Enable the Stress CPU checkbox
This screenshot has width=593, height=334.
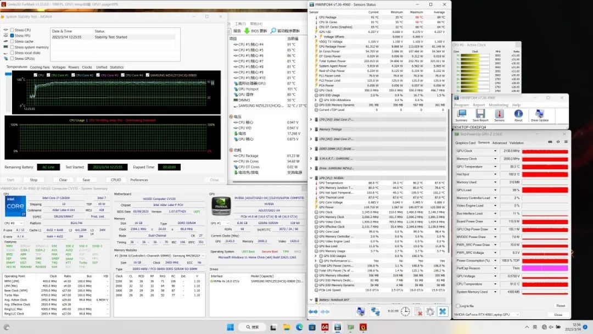pyautogui.click(x=12, y=30)
